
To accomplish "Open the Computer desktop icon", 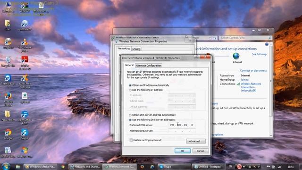I will click(8, 7).
